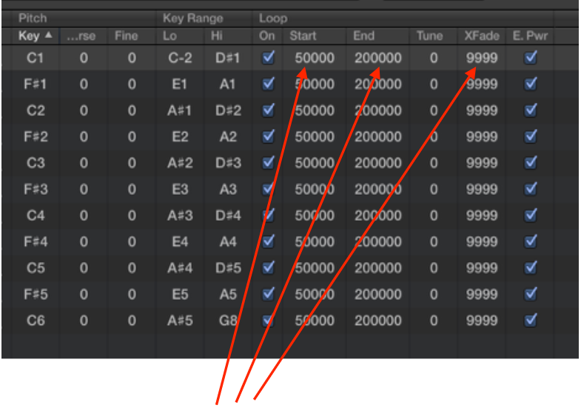Select the C5 key cell

[x=36, y=268]
